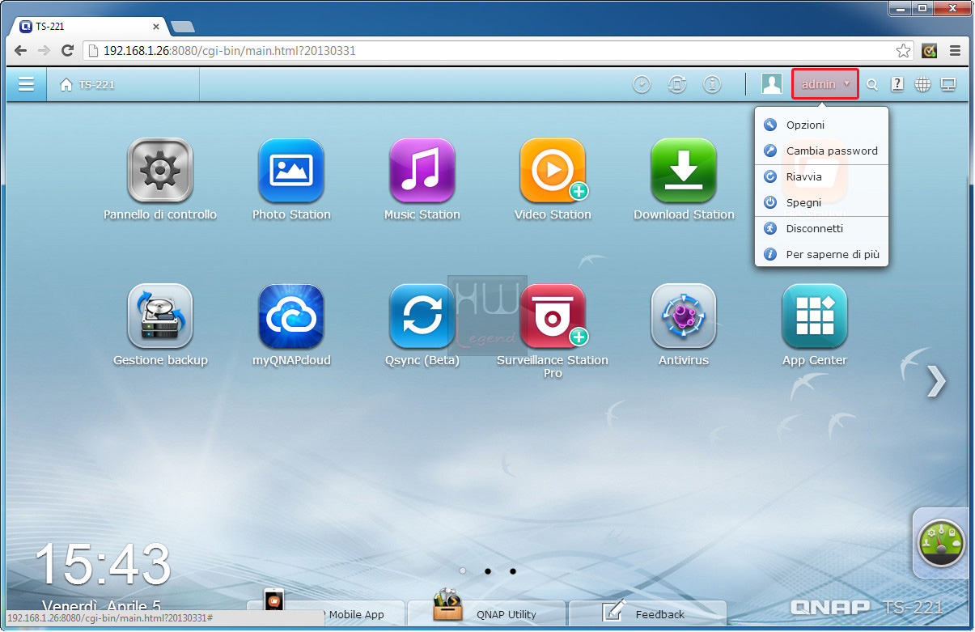
Task: Click the search magnifier icon
Action: 872,84
